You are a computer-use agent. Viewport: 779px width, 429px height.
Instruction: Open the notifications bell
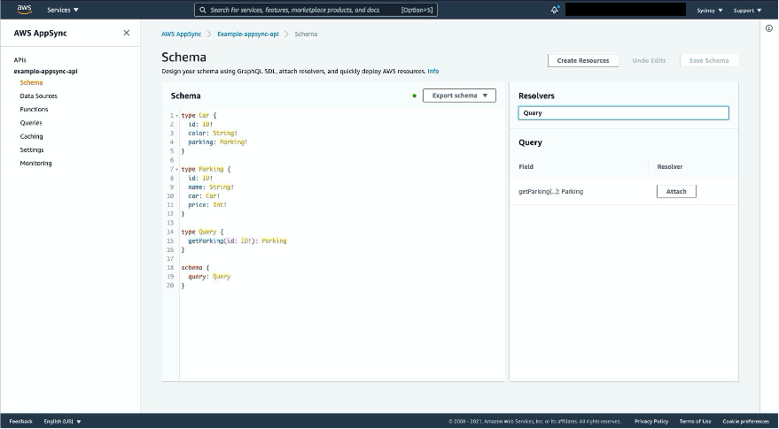(555, 10)
